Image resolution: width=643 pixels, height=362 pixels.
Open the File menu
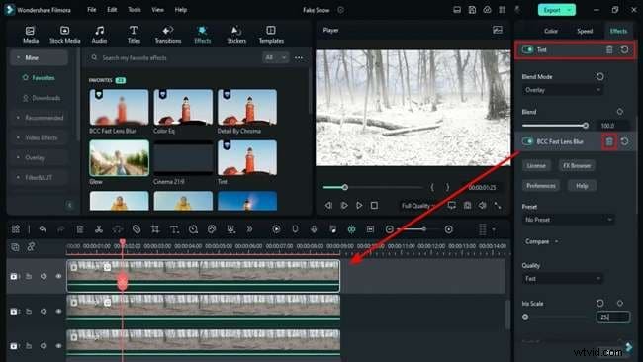92,10
